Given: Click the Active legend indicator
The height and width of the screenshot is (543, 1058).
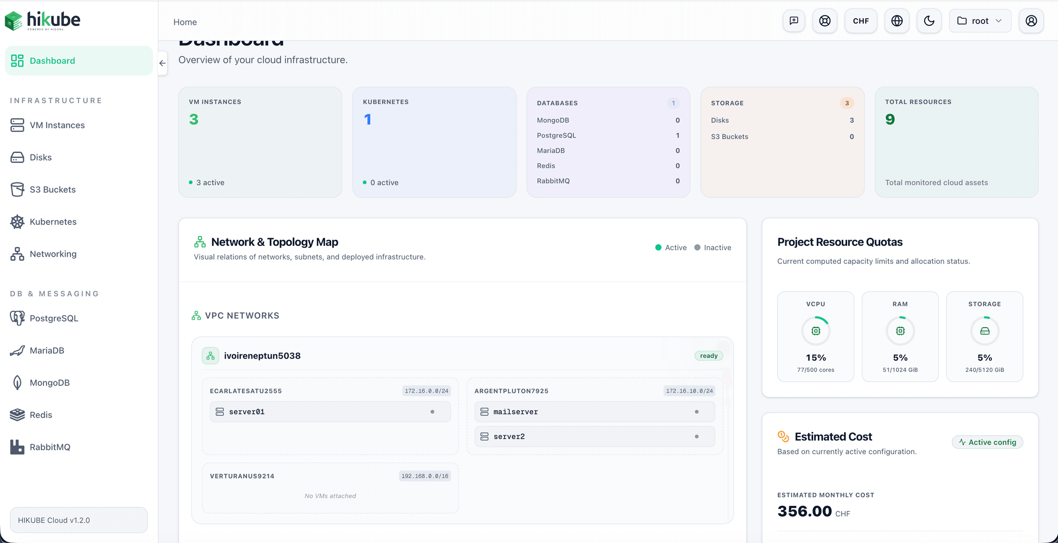Looking at the screenshot, I should point(671,247).
